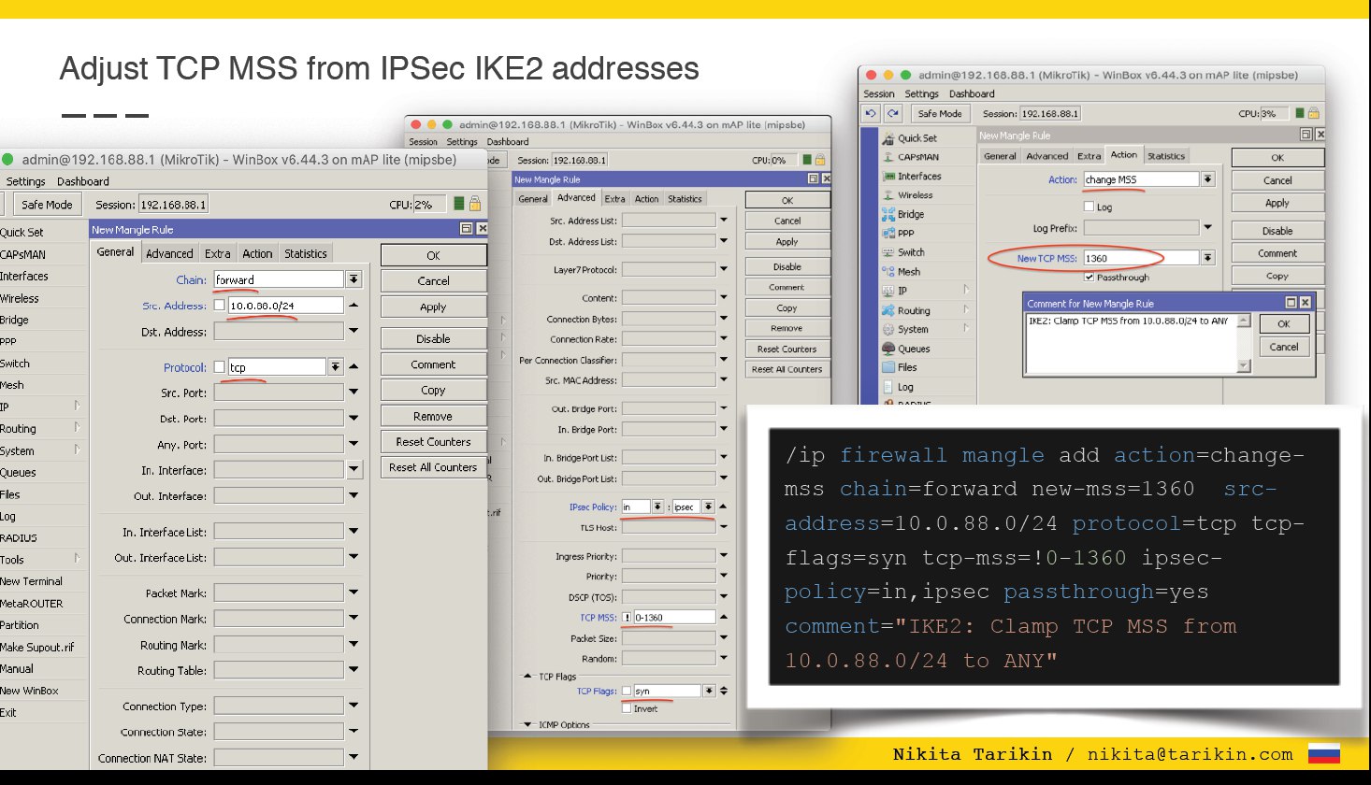The height and width of the screenshot is (785, 1371).
Task: Click Safe Mode in the Action-tab window
Action: point(939,113)
